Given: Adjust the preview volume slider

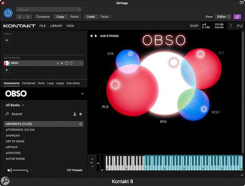Looking at the screenshot, I should click(x=27, y=170).
